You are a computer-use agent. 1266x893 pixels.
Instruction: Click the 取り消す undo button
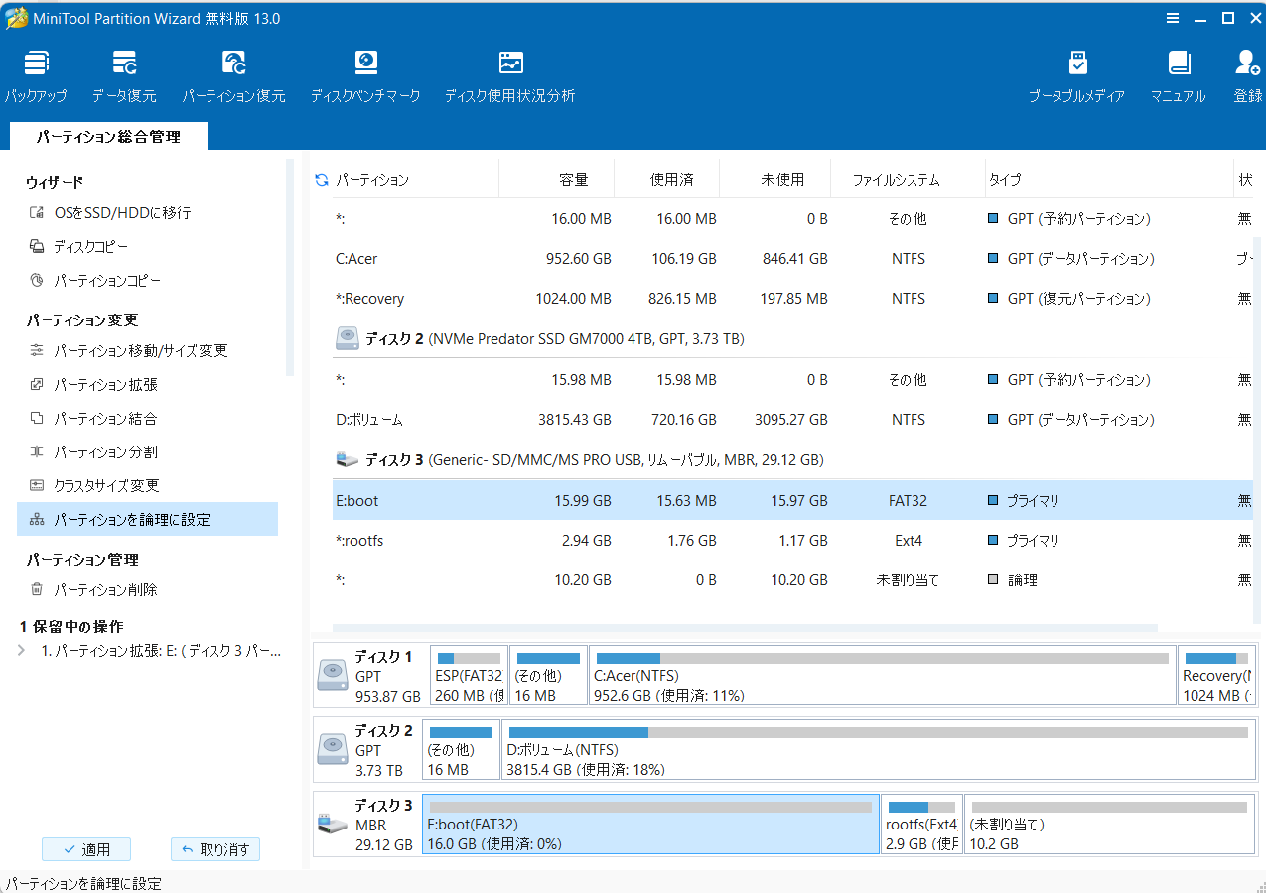[215, 849]
